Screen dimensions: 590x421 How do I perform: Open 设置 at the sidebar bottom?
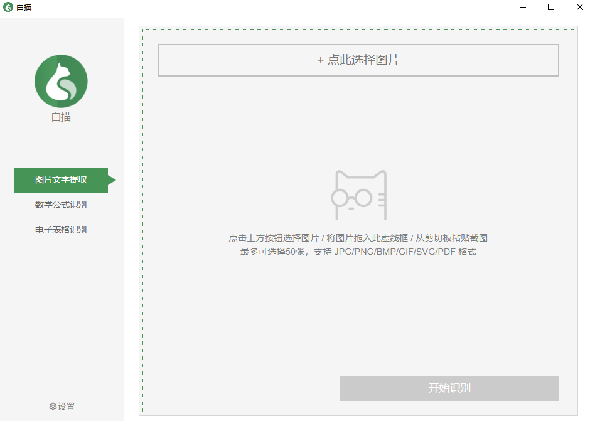[x=62, y=407]
